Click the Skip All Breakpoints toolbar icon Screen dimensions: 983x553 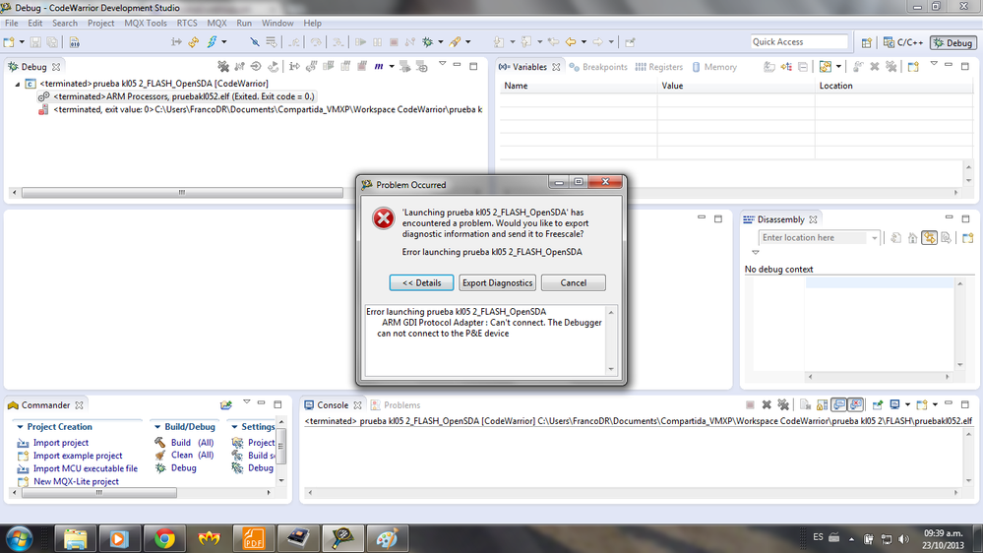click(x=255, y=42)
